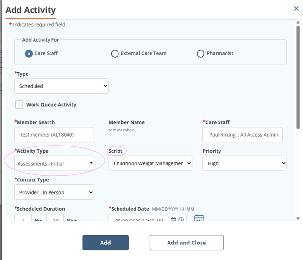
Task: Open the calendar icon beside Scheduled Date
Action: [x=199, y=219]
